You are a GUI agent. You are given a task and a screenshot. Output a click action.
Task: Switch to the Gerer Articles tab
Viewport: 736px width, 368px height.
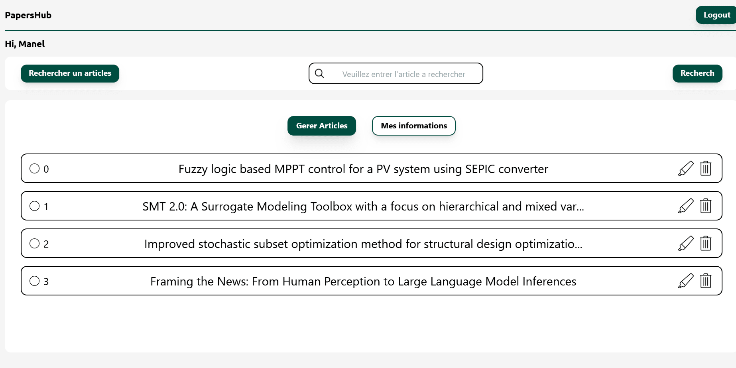[x=322, y=126]
